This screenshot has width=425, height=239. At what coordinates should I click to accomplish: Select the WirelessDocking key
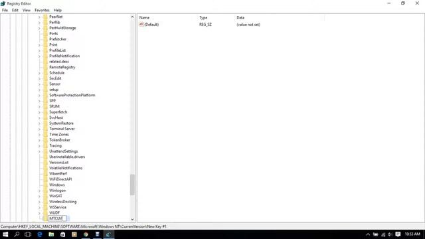pos(63,202)
